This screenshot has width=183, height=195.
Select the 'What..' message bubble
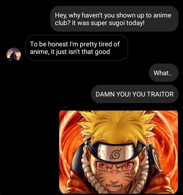[x=164, y=73]
